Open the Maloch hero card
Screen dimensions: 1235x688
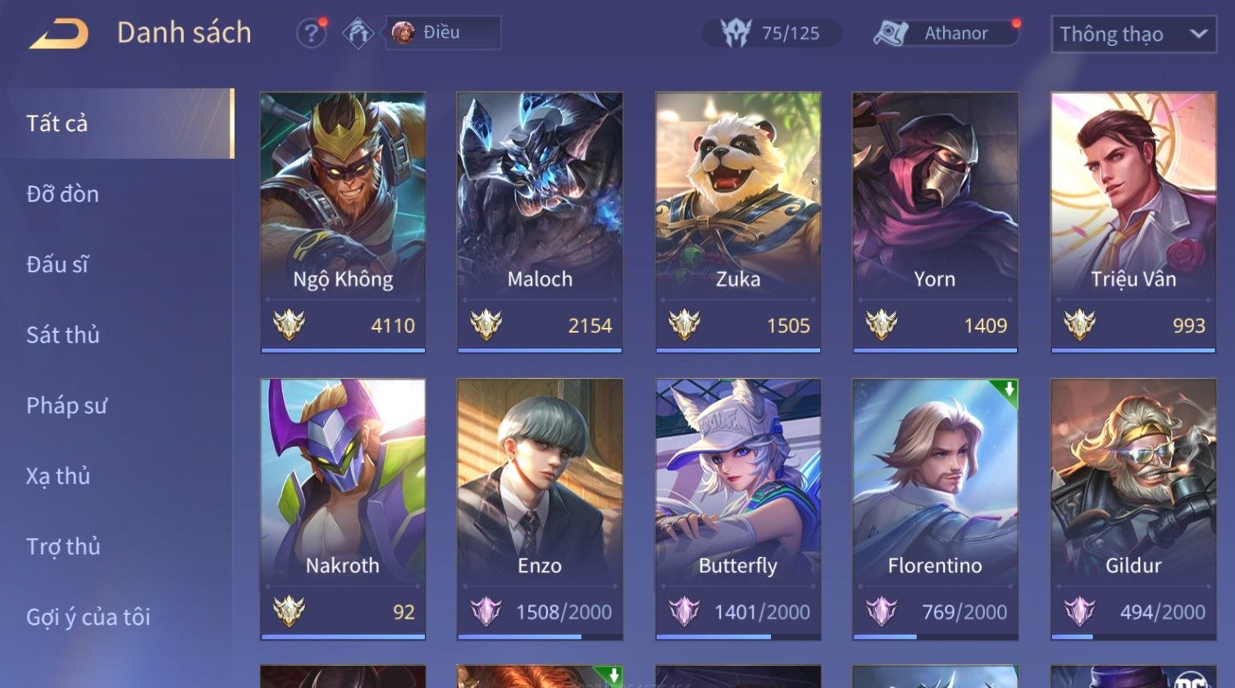click(x=540, y=222)
